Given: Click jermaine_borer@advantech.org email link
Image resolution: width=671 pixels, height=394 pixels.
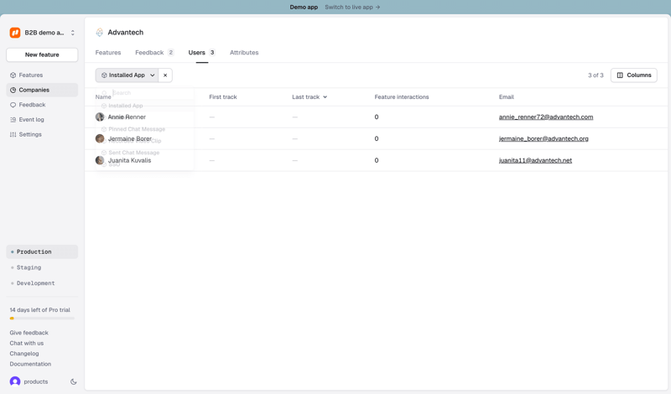Looking at the screenshot, I should [x=544, y=138].
